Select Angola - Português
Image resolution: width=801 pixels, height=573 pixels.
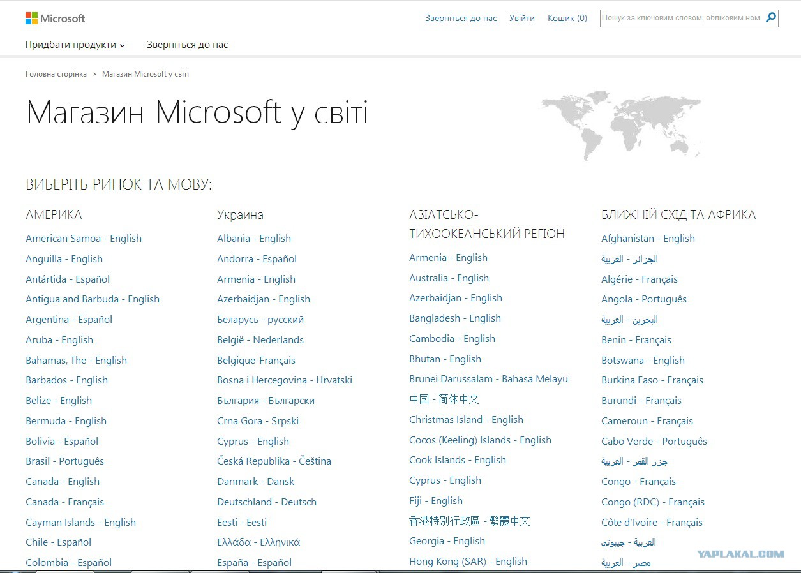[x=644, y=299]
